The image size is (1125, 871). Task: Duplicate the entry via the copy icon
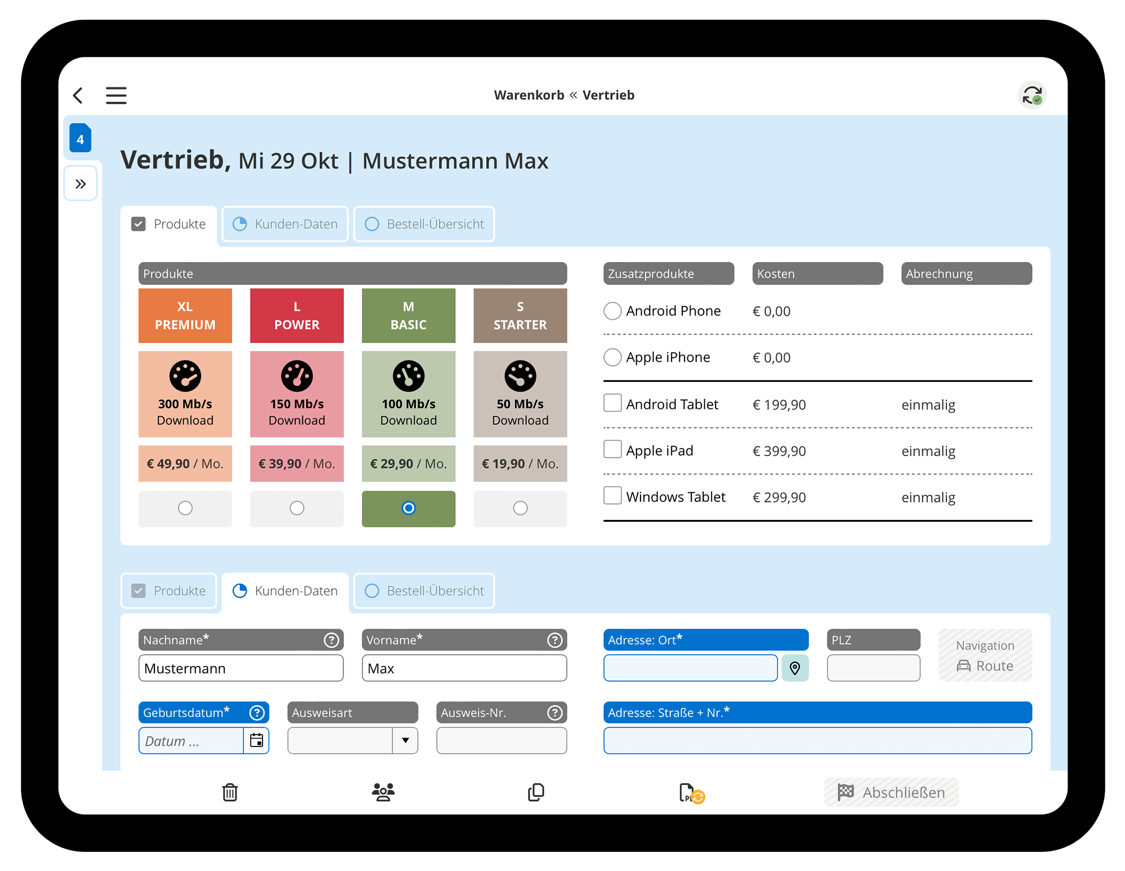pyautogui.click(x=535, y=792)
